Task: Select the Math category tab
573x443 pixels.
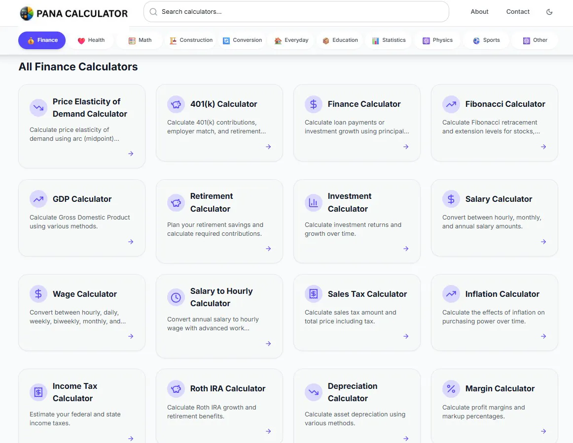Action: coord(141,40)
